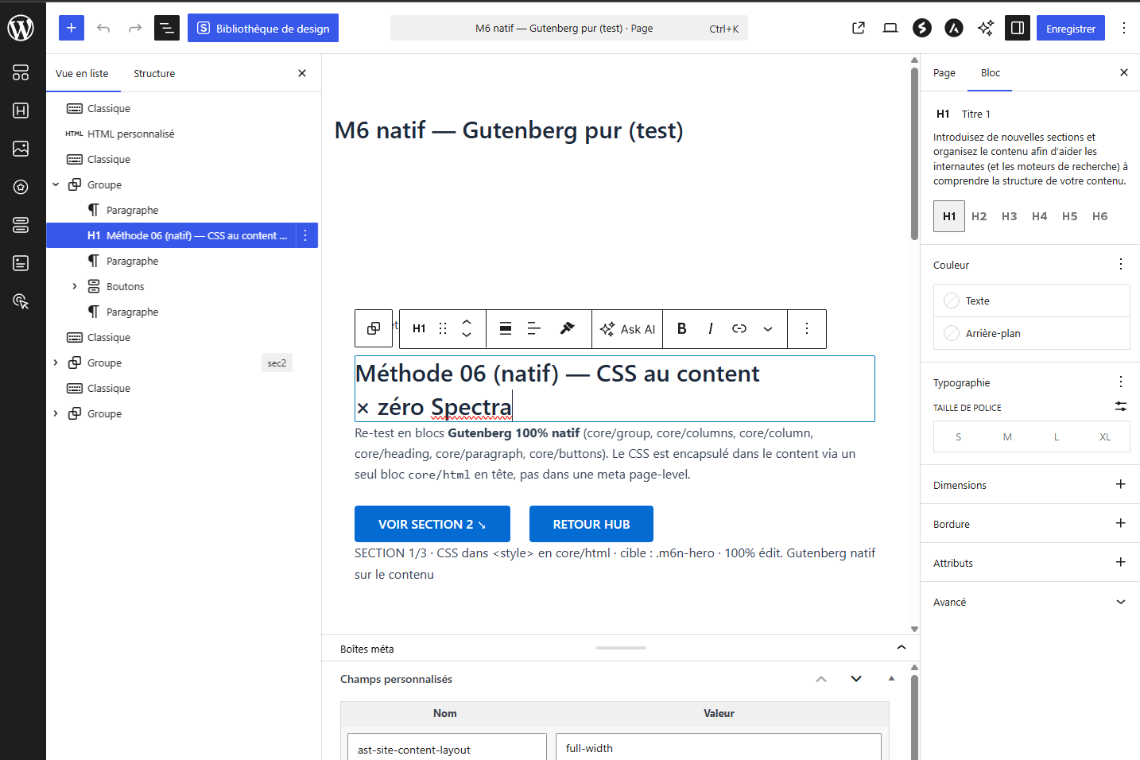Redo the last change
1140x760 pixels.
coord(135,28)
